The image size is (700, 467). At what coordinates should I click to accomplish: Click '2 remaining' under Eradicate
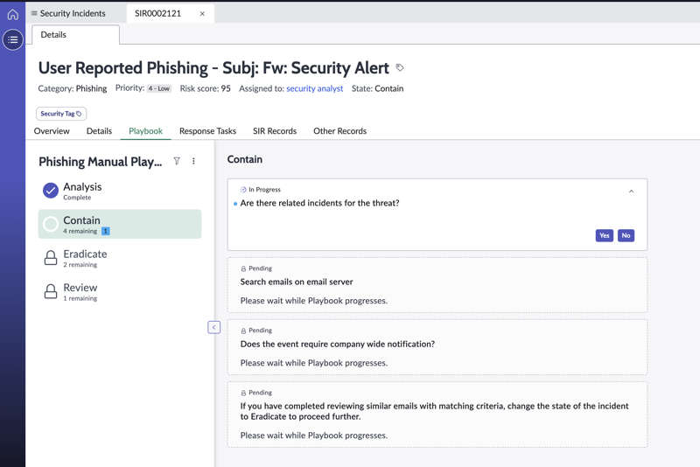coord(80,264)
